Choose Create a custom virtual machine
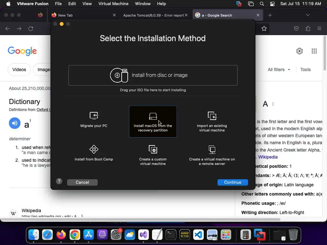The height and width of the screenshot is (245, 327). coord(153,155)
